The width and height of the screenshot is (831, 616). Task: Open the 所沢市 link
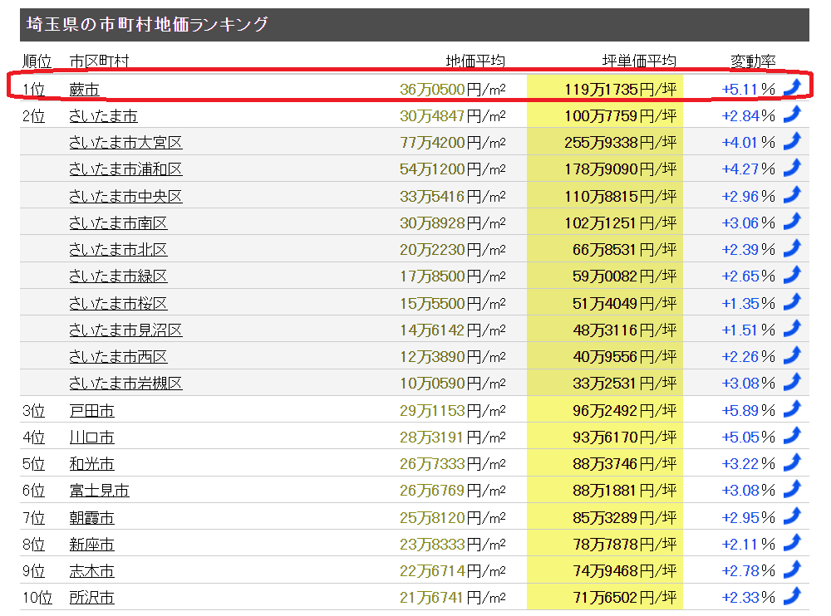[x=91, y=597]
